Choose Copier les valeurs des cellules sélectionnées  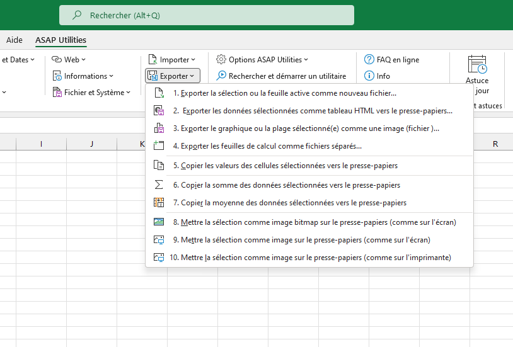point(309,166)
